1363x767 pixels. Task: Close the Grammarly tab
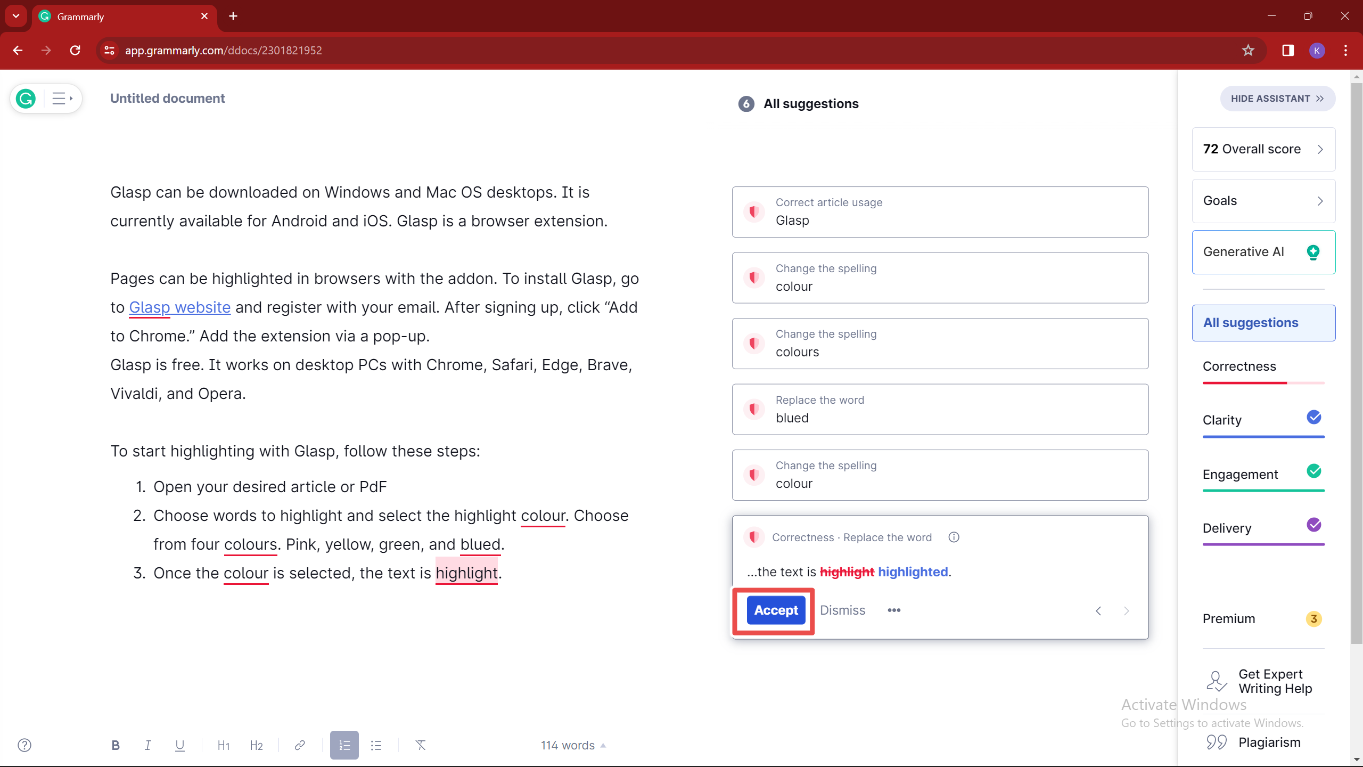click(x=204, y=16)
